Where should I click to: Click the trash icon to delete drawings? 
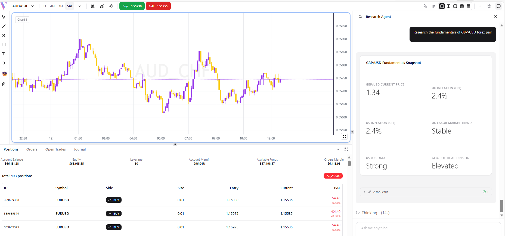(4, 84)
